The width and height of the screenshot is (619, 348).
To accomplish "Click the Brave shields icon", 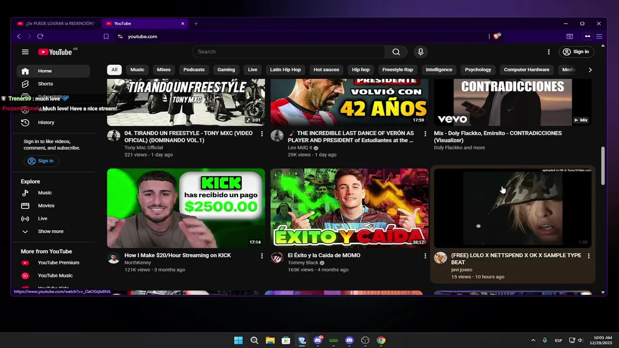I will point(497,36).
